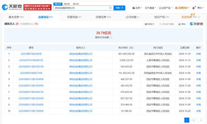Switch to the 经营风险 tab
This screenshot has width=207, height=124.
[x=74, y=17]
